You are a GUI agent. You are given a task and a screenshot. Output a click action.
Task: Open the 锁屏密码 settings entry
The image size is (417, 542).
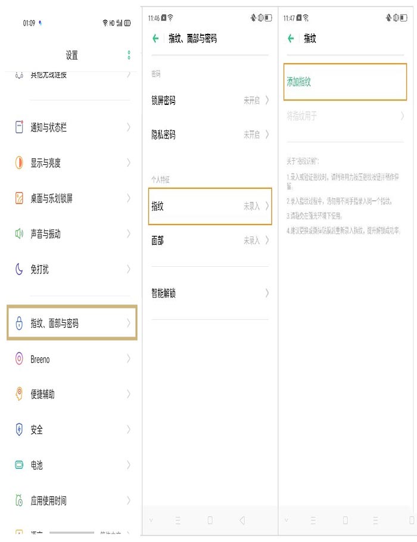(208, 101)
